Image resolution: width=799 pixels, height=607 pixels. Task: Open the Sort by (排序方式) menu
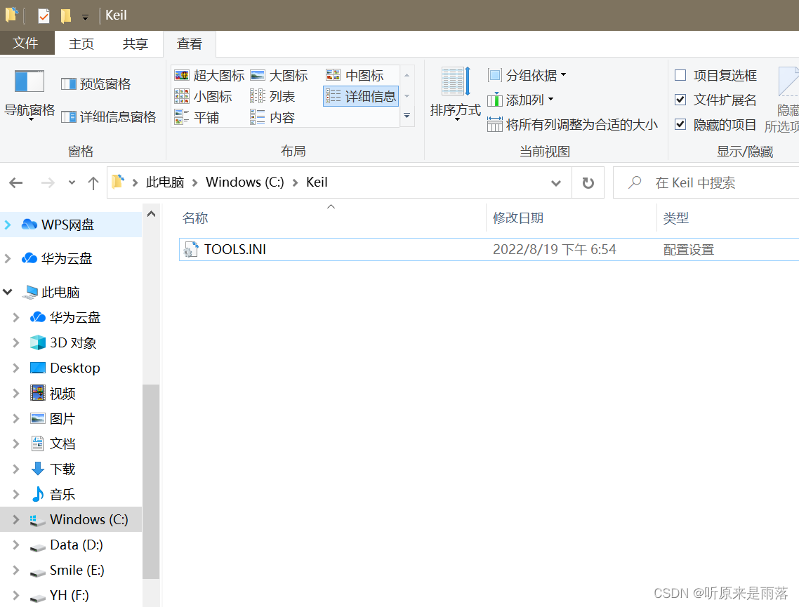[x=455, y=94]
